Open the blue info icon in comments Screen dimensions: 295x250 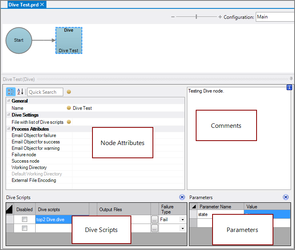tap(289, 87)
